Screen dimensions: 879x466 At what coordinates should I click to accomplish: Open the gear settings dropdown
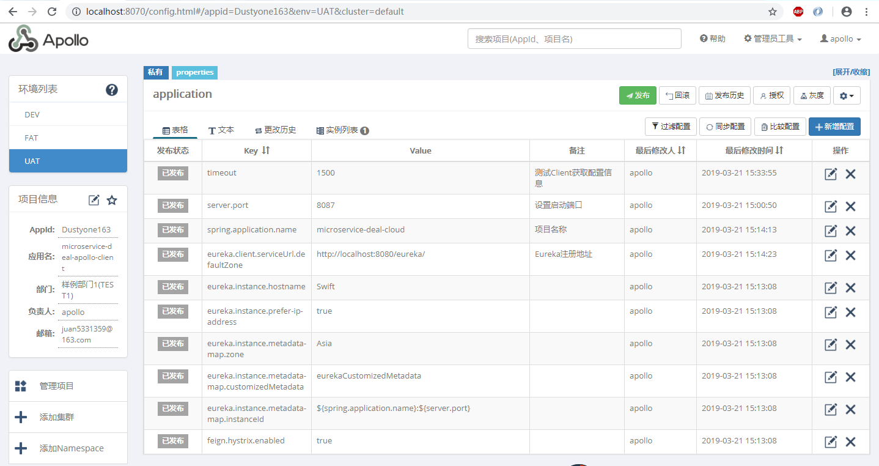click(847, 95)
